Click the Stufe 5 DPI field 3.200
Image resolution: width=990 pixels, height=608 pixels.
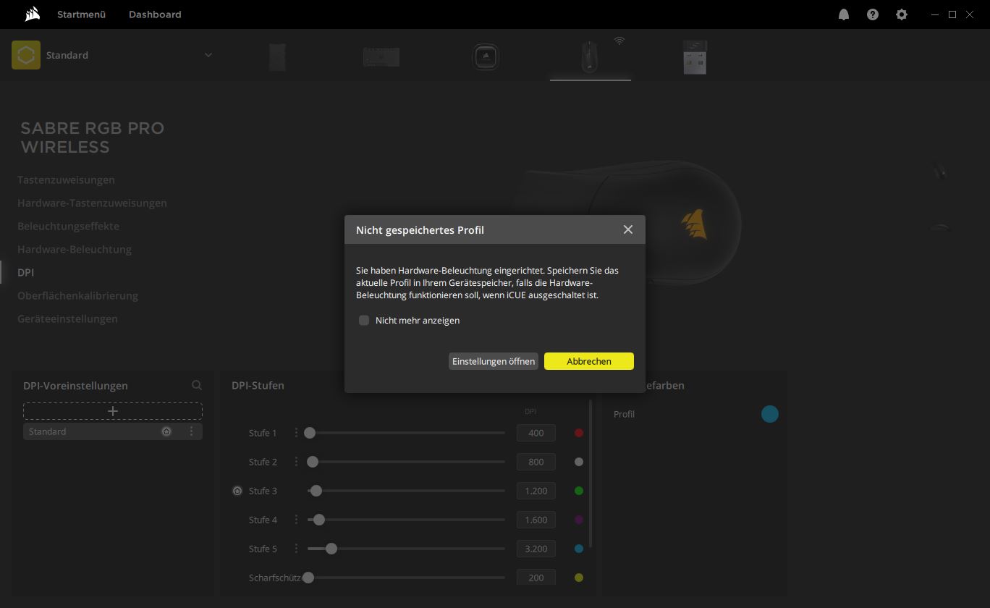coord(536,549)
